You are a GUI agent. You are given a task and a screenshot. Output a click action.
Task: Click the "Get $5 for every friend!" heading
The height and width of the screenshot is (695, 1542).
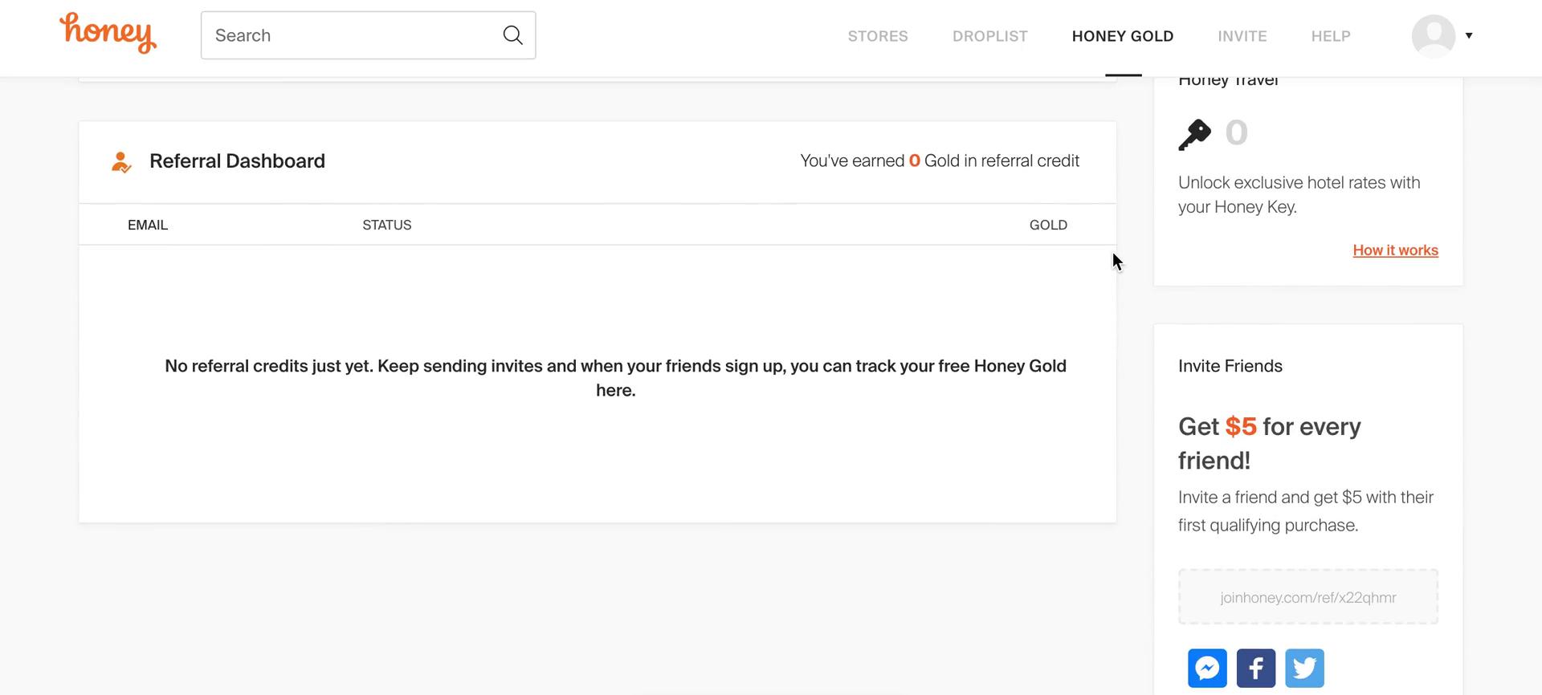tap(1269, 443)
